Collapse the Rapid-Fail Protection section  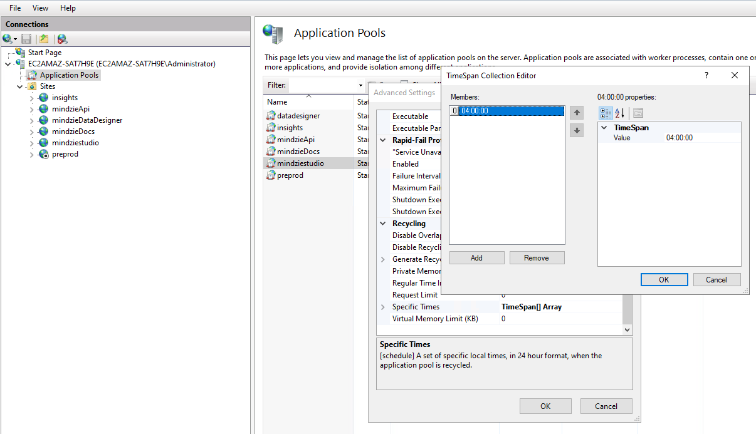383,140
